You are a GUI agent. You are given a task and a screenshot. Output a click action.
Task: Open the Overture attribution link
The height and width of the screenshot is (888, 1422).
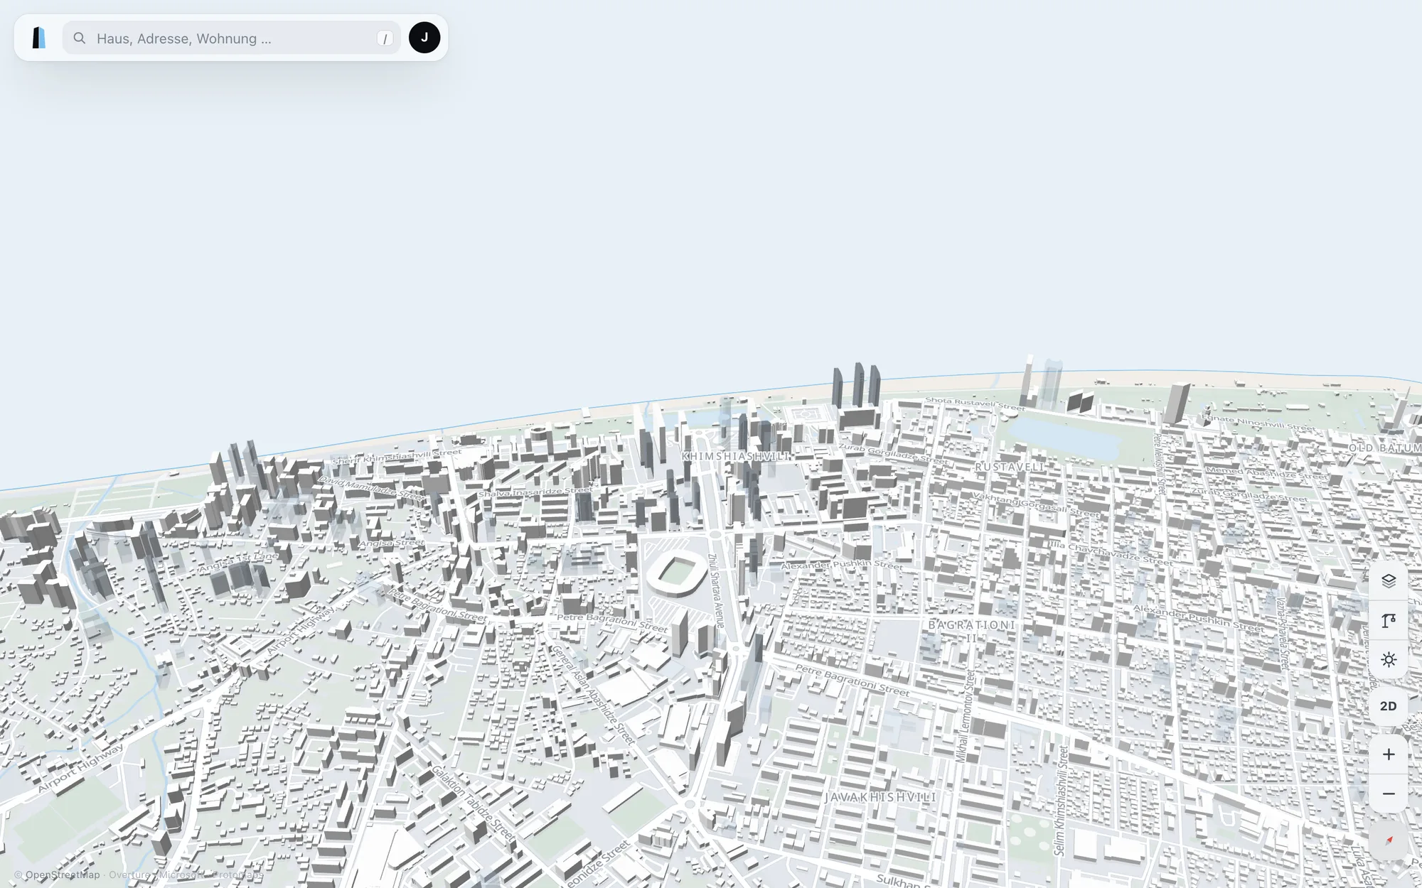coord(129,875)
